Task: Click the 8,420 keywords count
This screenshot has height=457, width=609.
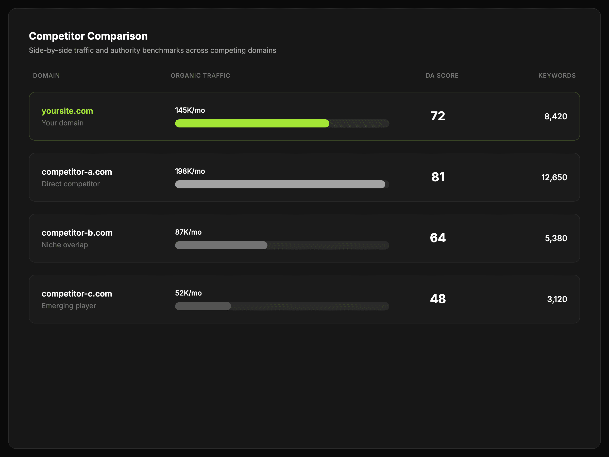Action: click(555, 117)
